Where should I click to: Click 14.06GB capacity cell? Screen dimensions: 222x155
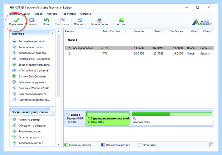click(x=139, y=48)
